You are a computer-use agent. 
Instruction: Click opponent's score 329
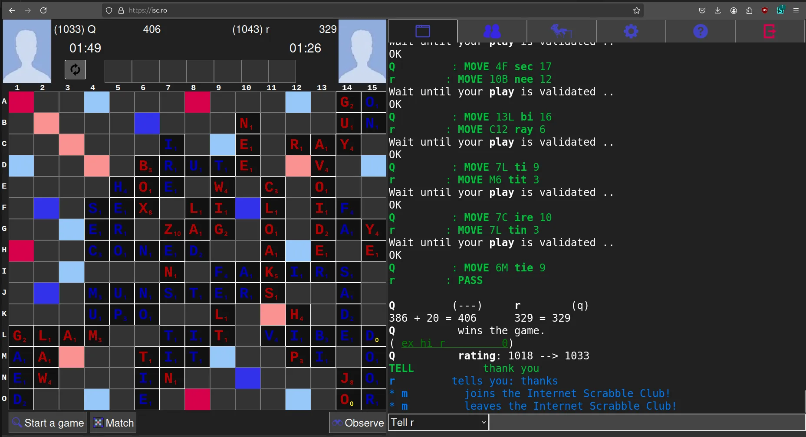point(328,29)
